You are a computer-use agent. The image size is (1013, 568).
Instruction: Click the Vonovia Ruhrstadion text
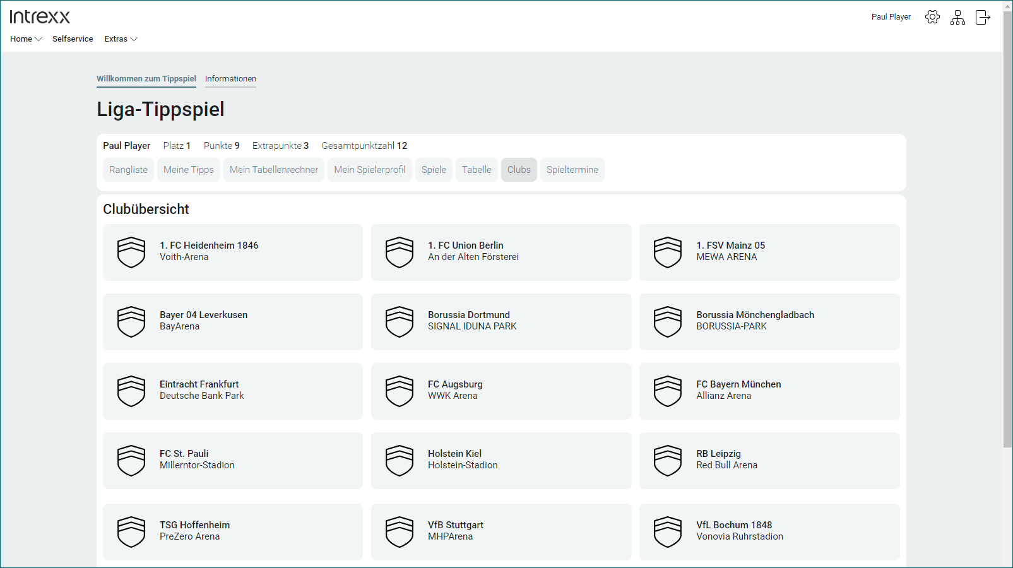tap(740, 536)
